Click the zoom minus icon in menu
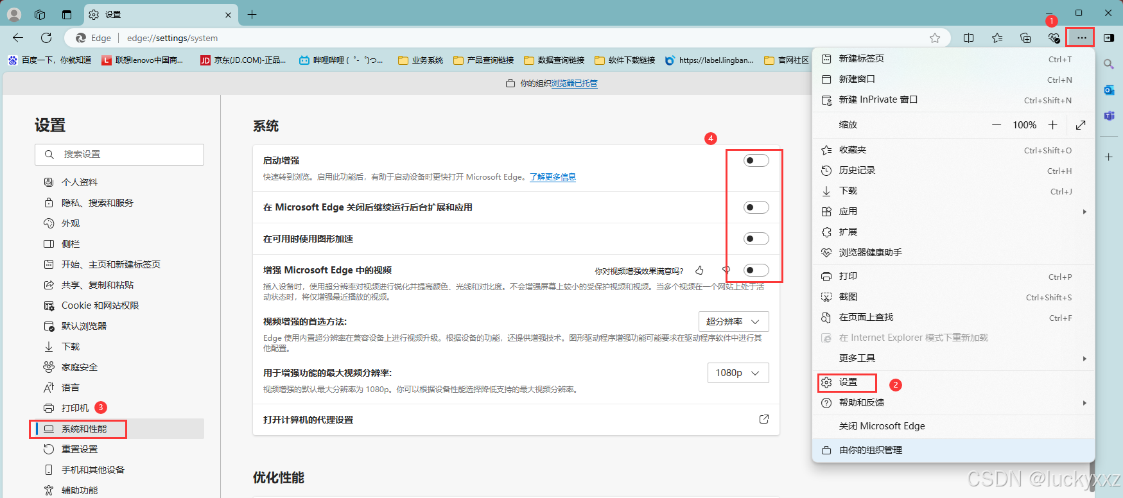The height and width of the screenshot is (498, 1123). coord(997,125)
